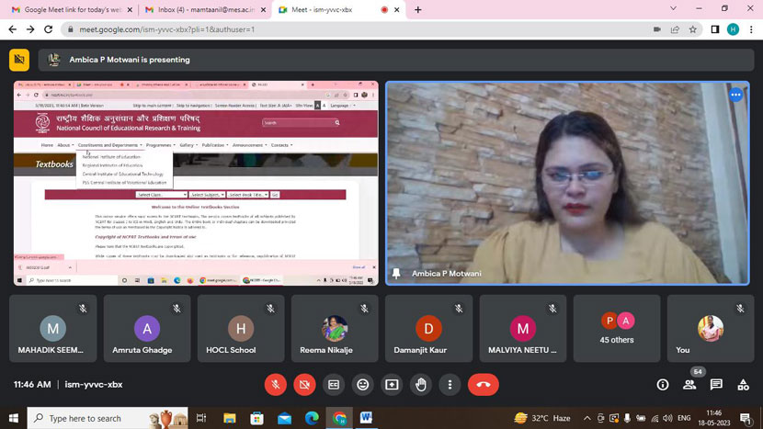Unmute microphone in Meet controls

[x=276, y=385]
